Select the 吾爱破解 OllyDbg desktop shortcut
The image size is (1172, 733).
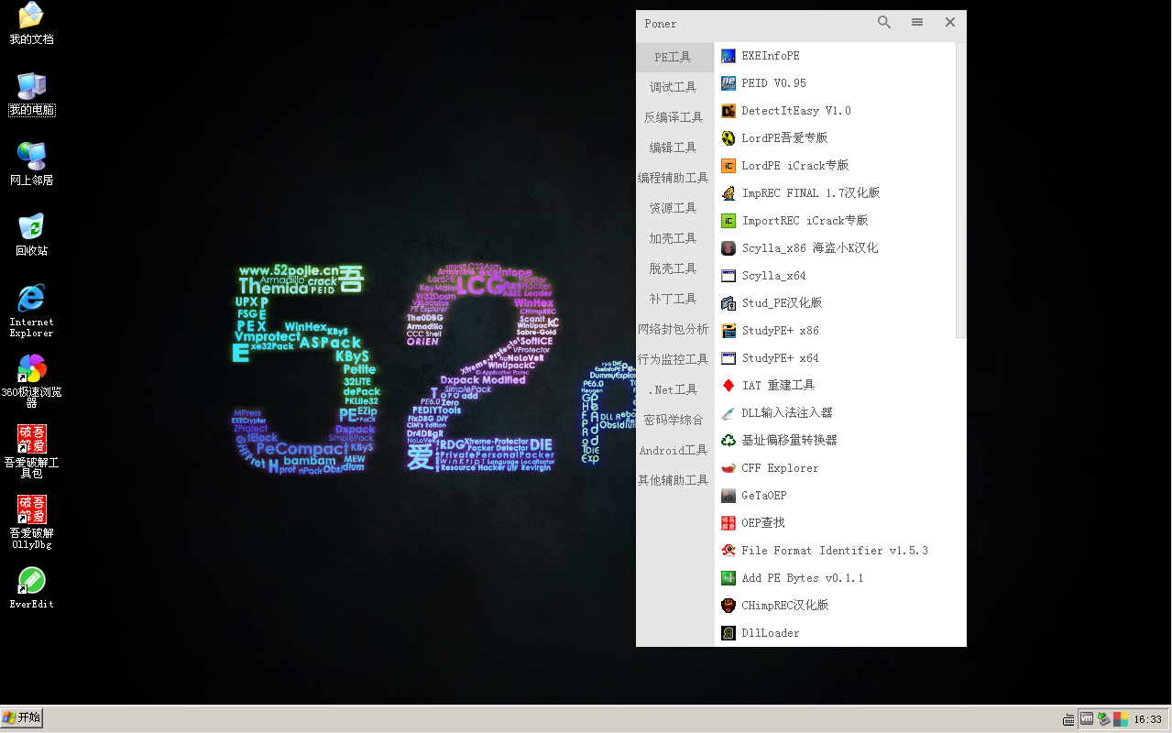pos(31,522)
